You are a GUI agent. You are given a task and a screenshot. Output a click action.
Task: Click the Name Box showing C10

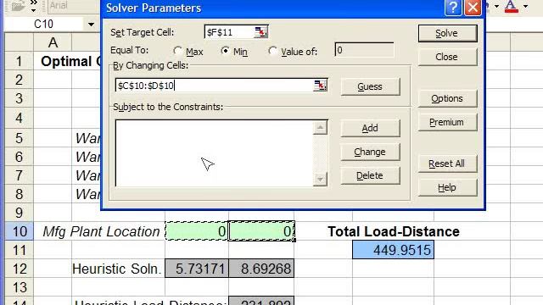click(44, 25)
